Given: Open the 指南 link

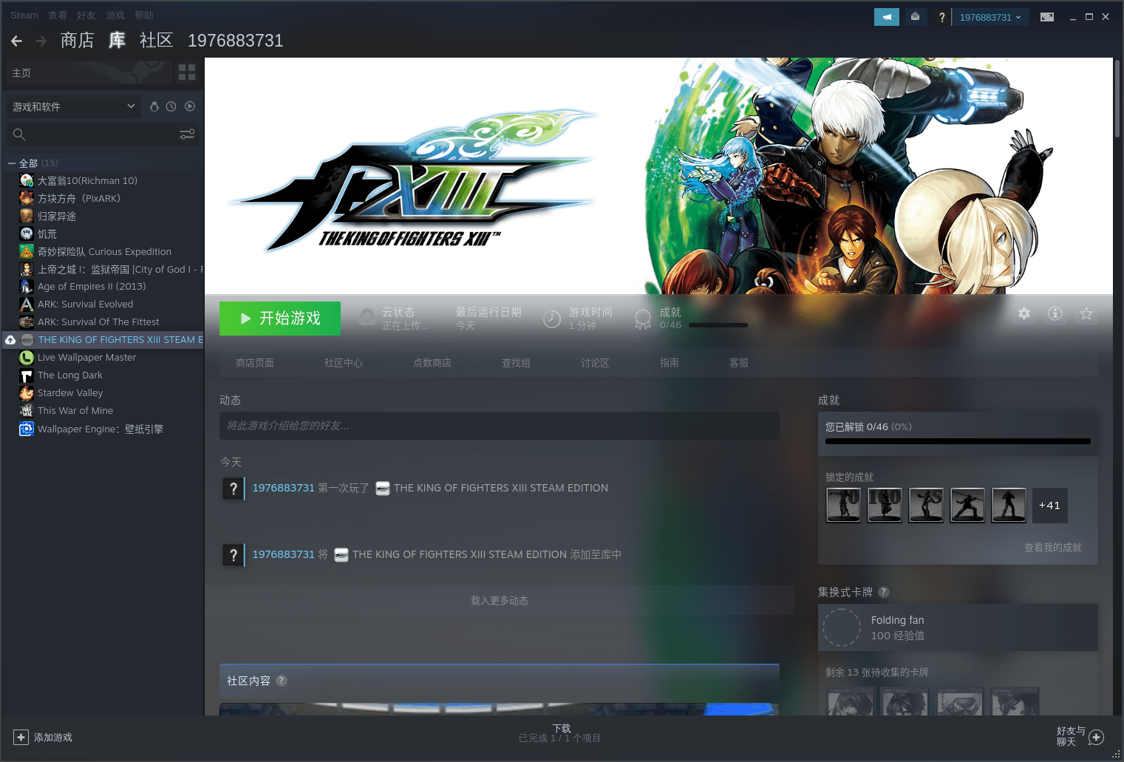Looking at the screenshot, I should pos(670,363).
